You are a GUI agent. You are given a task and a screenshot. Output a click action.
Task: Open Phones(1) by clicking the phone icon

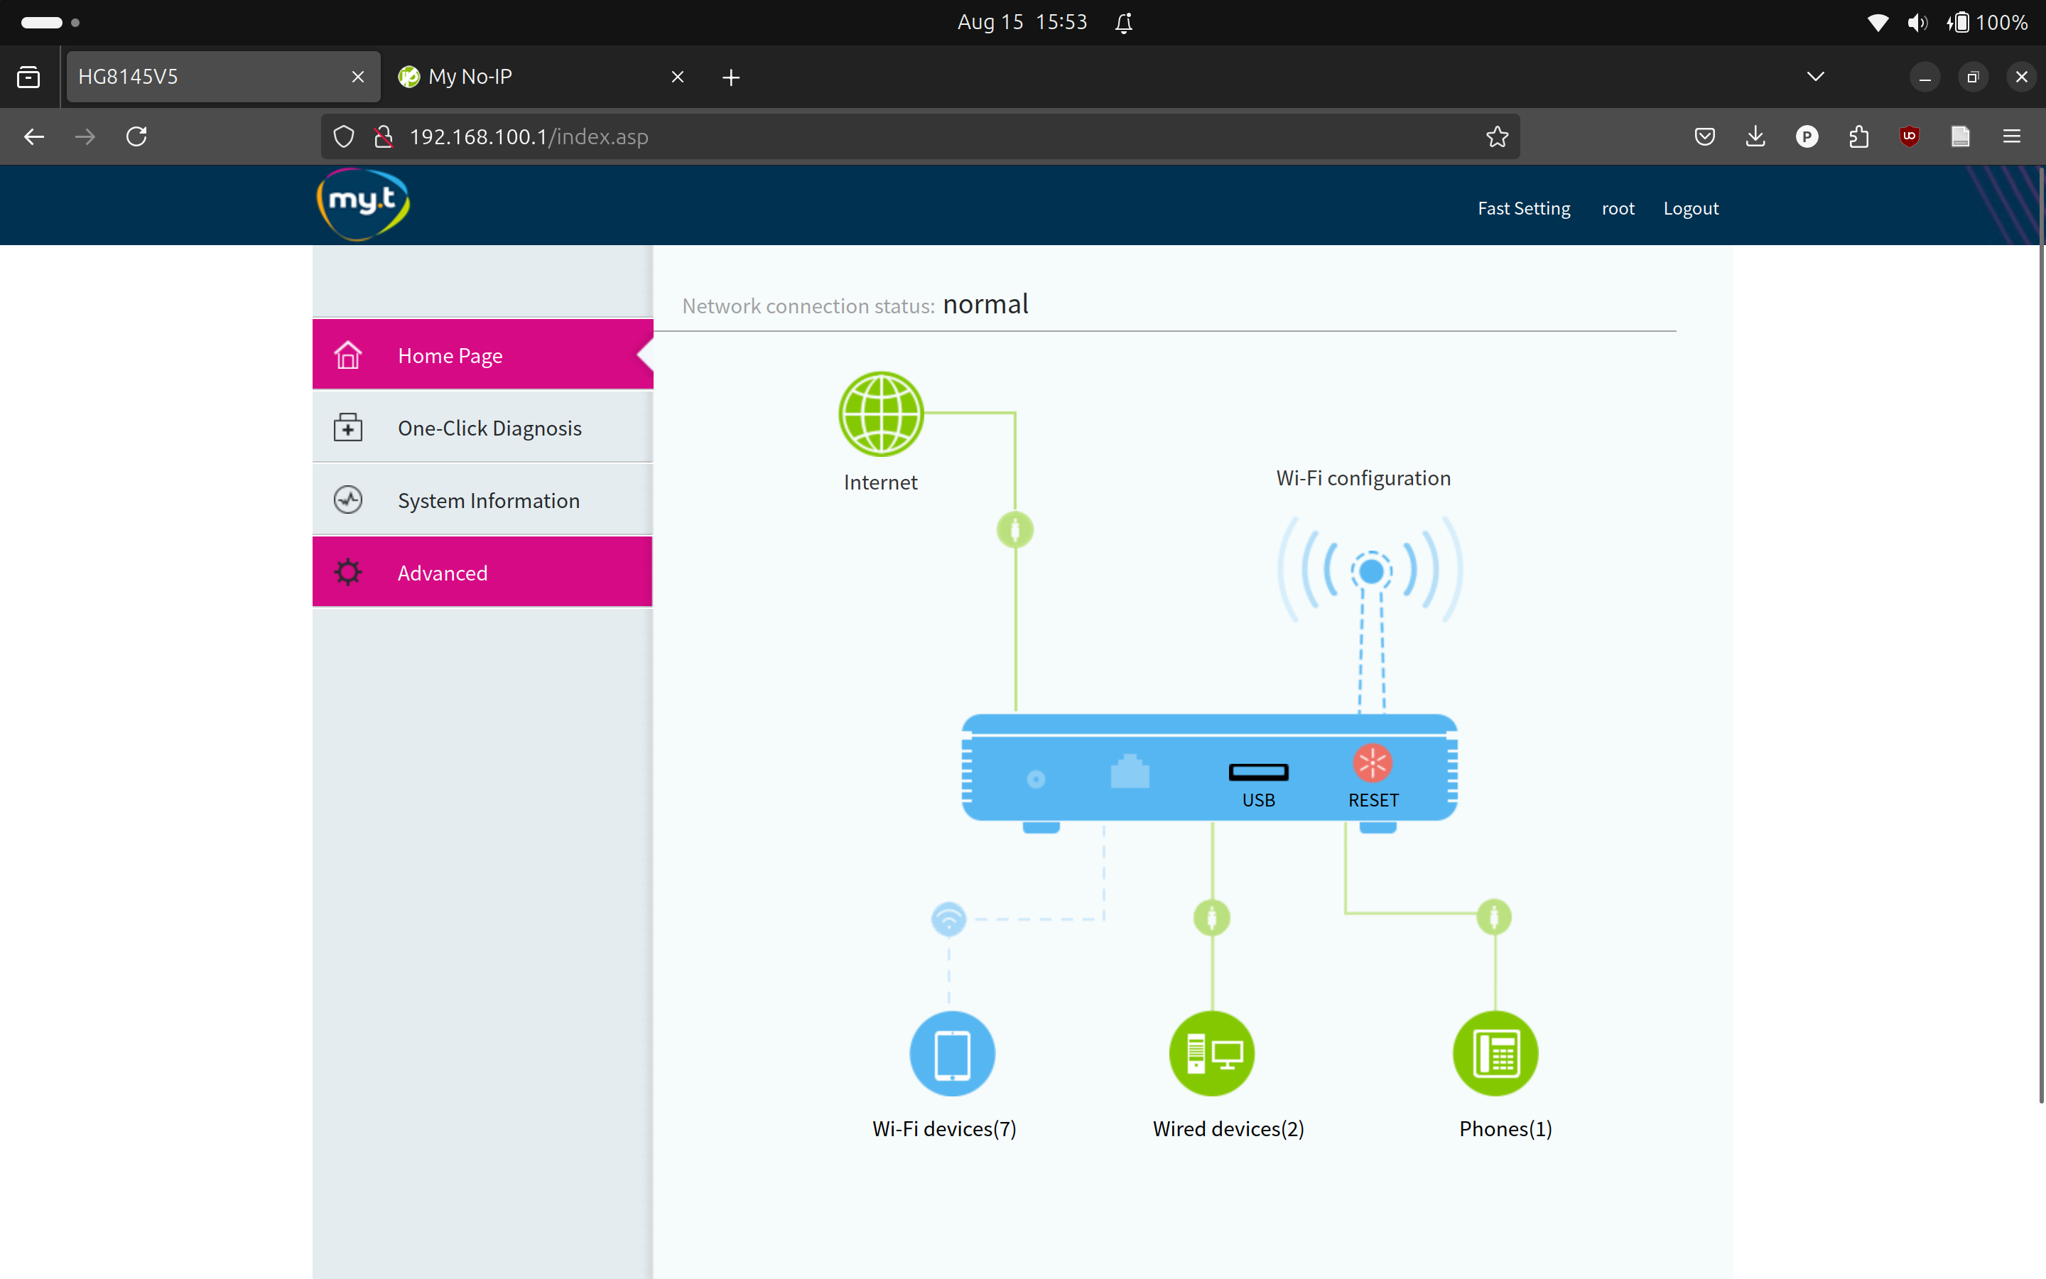point(1495,1053)
